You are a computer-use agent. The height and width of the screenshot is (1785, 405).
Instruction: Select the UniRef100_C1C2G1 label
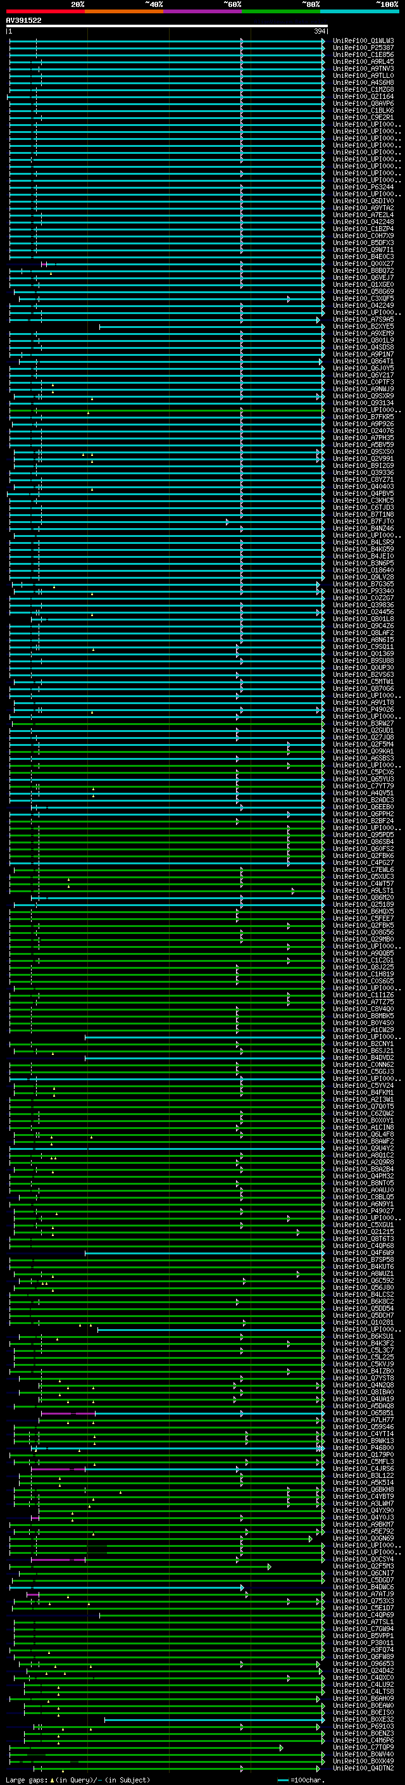(x=363, y=961)
